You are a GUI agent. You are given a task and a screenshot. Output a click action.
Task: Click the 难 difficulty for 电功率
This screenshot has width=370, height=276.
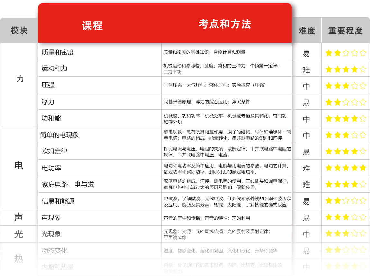[x=306, y=169]
